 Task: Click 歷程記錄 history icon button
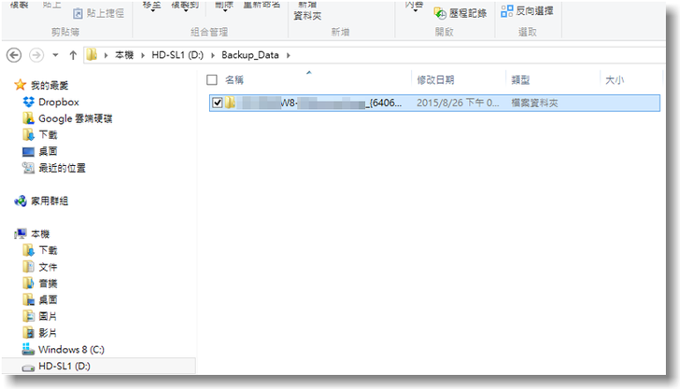pyautogui.click(x=460, y=13)
